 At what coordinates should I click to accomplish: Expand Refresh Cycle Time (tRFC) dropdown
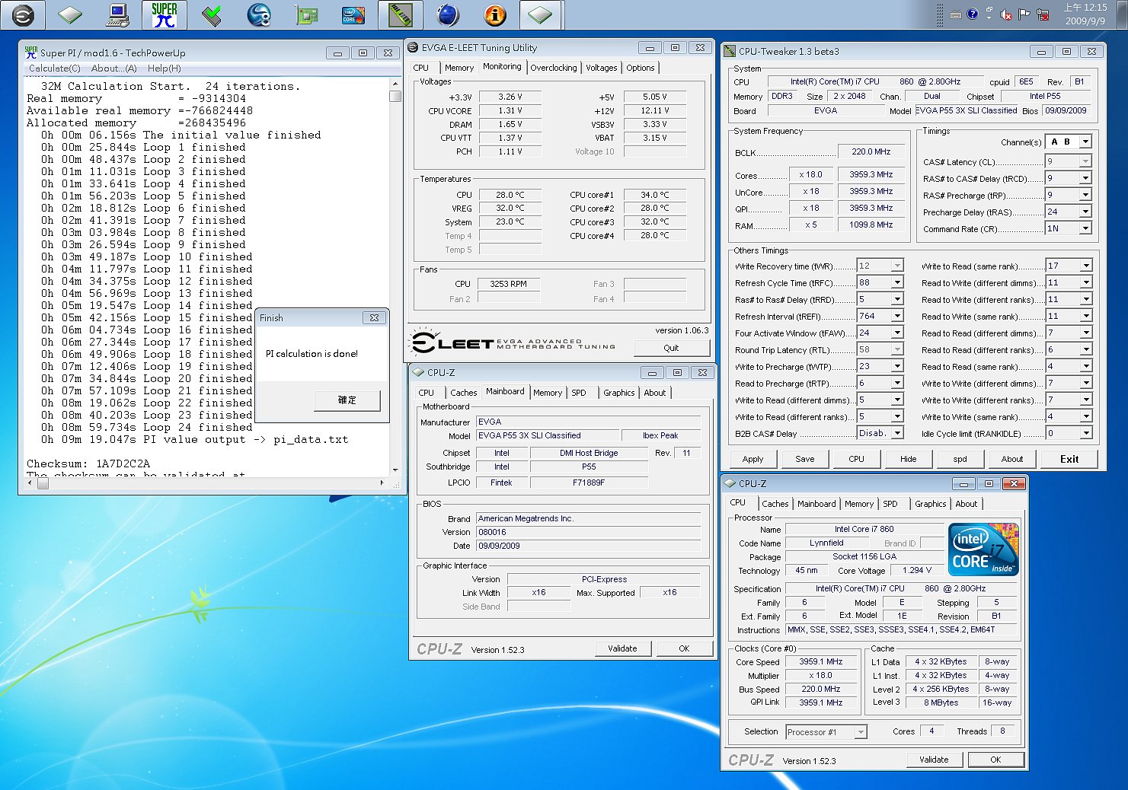tap(897, 282)
